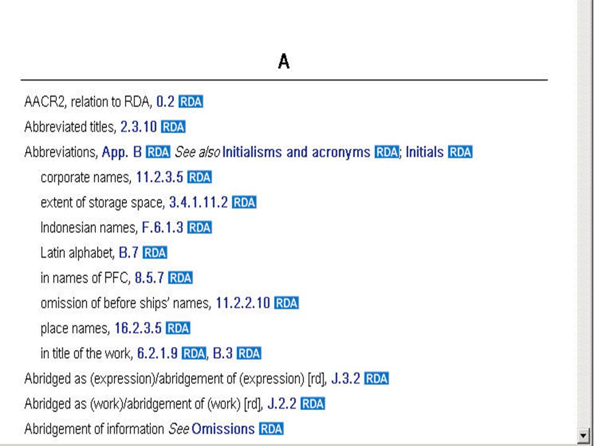Screen dimensions: 594x446
Task: Click the vertical scrollbar track
Action: [583, 214]
